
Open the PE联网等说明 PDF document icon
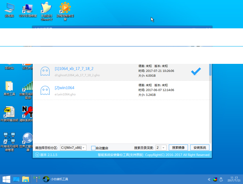coord(9,113)
